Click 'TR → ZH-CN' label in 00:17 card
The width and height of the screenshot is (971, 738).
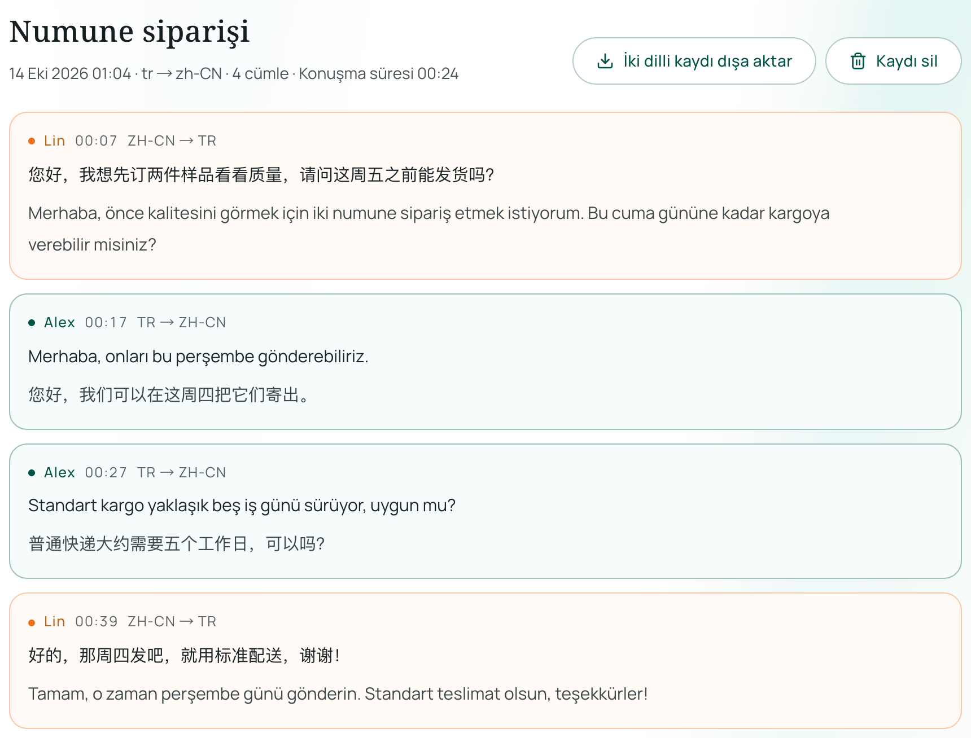[x=181, y=322]
